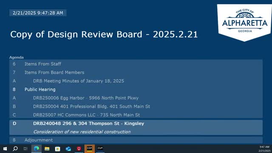Click the Agenda heading label
This screenshot has width=272, height=153.
16,57
